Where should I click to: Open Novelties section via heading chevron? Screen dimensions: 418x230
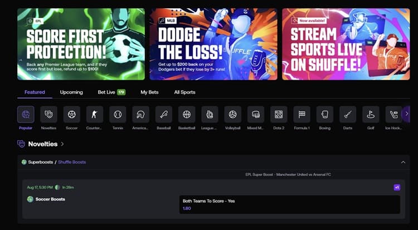62,144
